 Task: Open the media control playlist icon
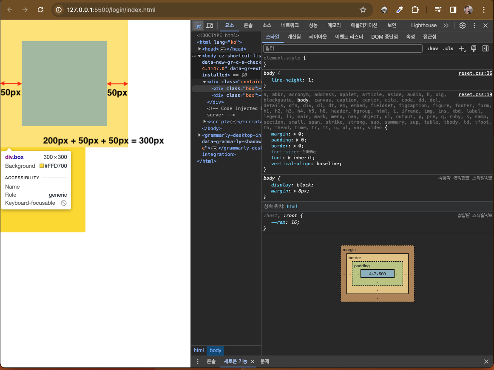[437, 10]
